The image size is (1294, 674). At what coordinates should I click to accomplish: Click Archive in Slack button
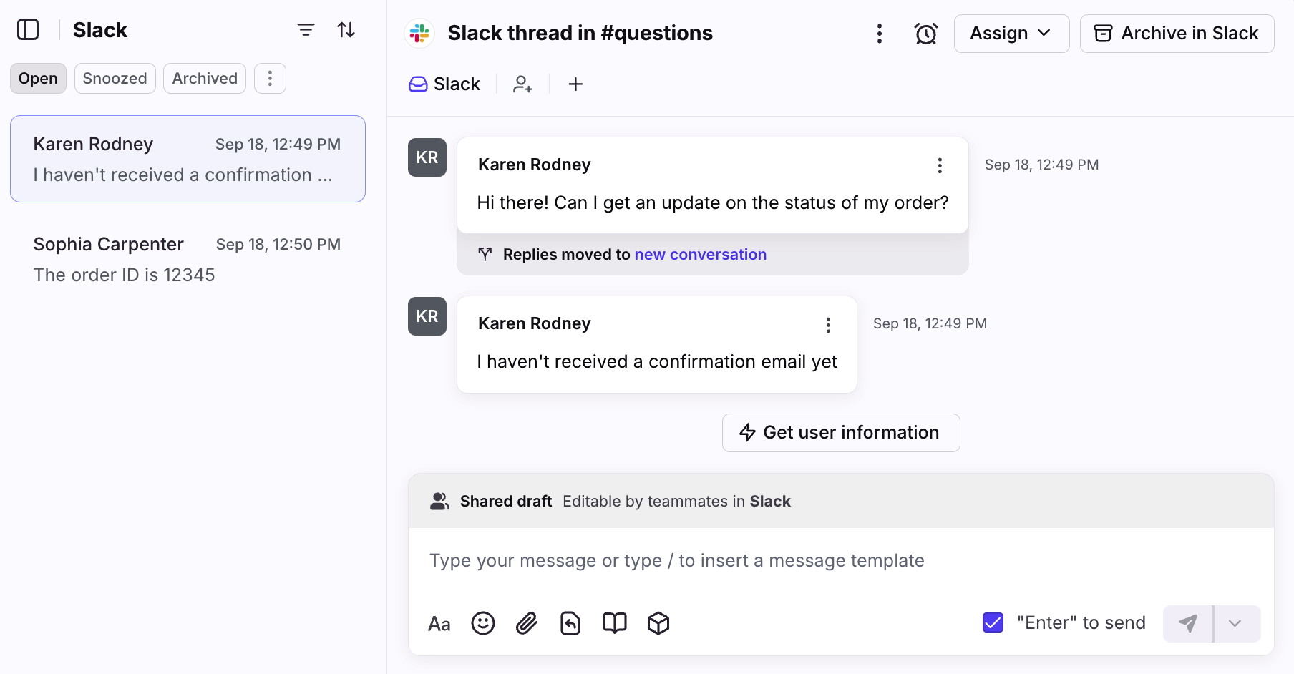click(x=1177, y=34)
